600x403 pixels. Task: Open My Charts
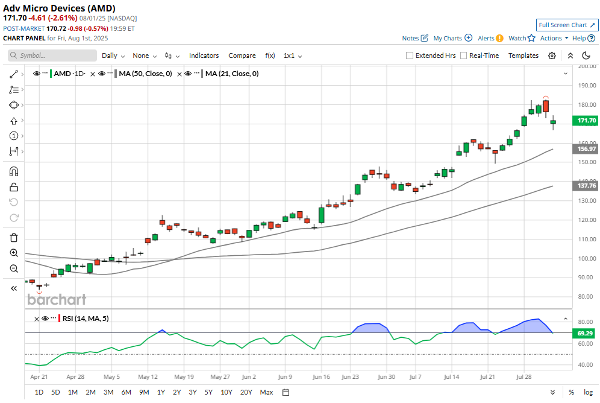[x=452, y=38]
